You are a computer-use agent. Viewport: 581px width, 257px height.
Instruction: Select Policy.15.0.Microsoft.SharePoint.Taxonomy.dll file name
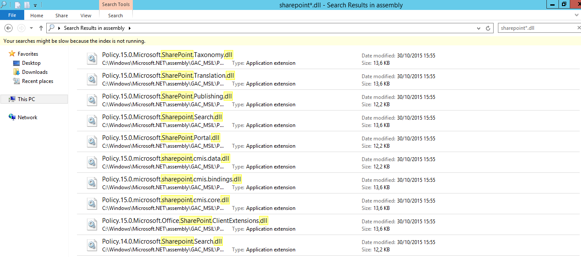click(x=168, y=55)
